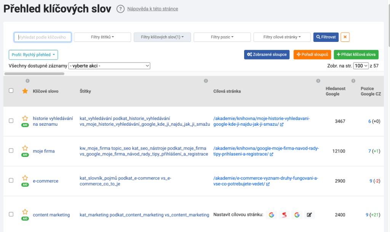Focus the keyword search input field
Viewport: 390px width, 232px height.
pyautogui.click(x=43, y=37)
